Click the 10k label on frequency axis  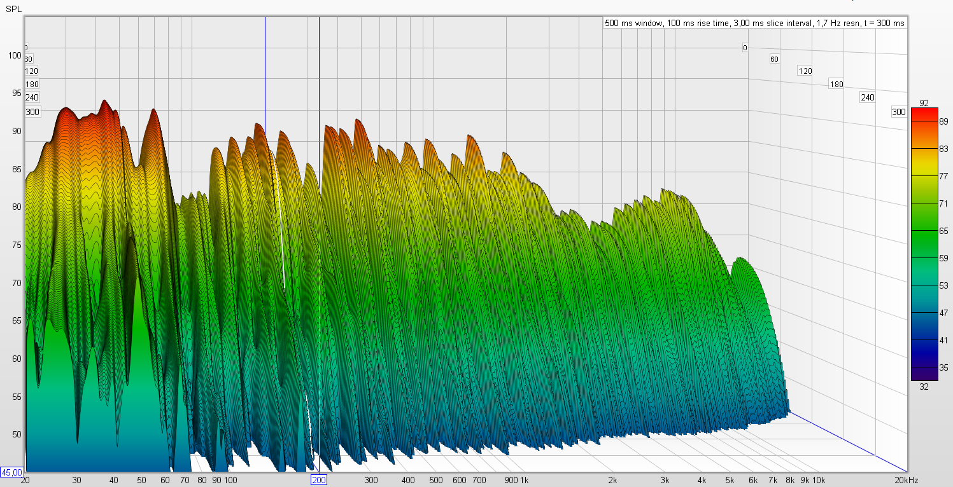[x=819, y=480]
